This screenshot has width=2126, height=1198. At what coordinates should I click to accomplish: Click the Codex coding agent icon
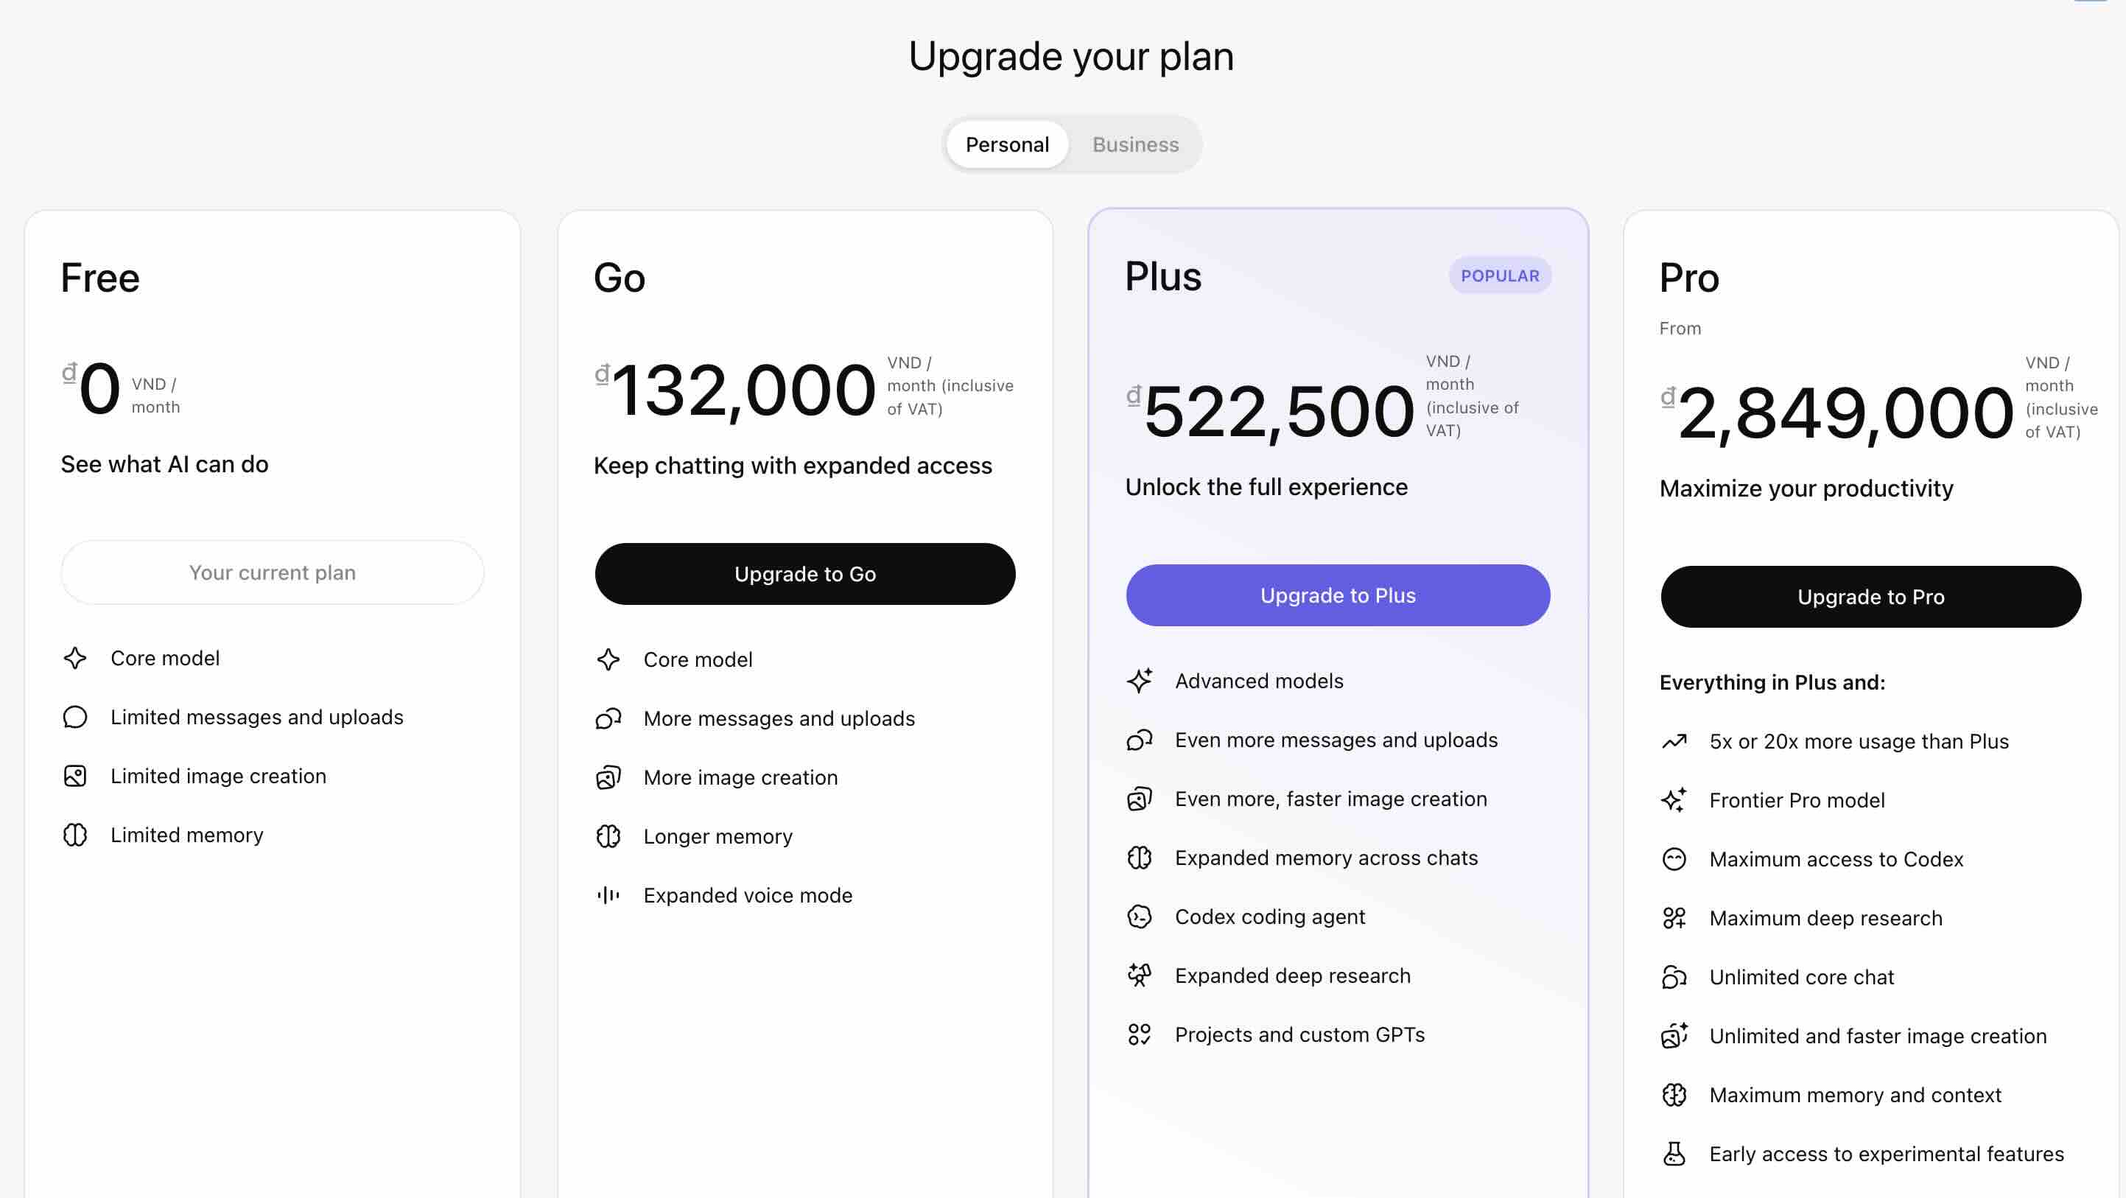pos(1139,917)
